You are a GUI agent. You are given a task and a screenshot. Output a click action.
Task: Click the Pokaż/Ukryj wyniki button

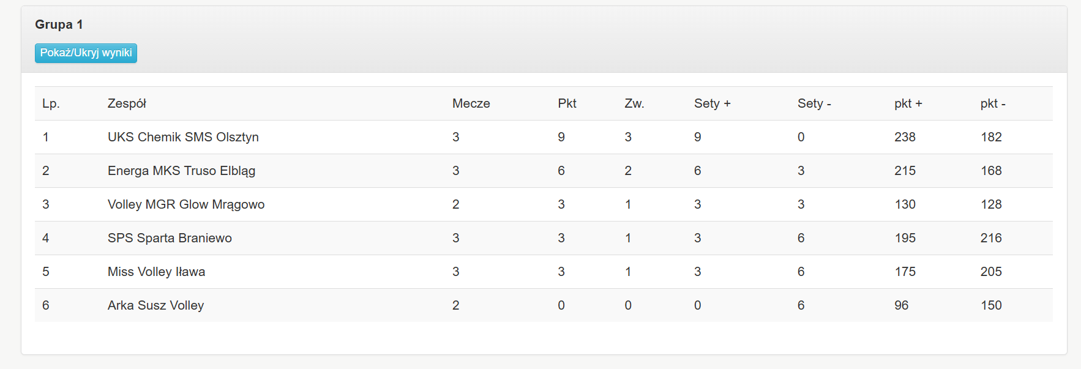pos(86,53)
